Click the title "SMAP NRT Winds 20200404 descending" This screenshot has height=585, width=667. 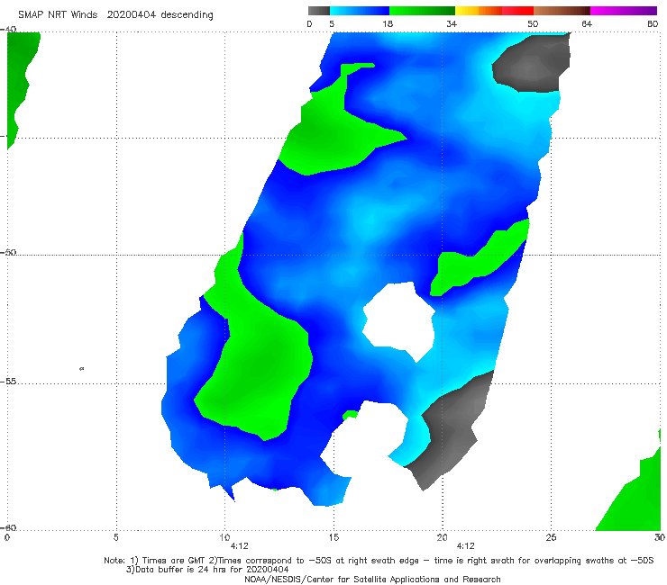(115, 15)
